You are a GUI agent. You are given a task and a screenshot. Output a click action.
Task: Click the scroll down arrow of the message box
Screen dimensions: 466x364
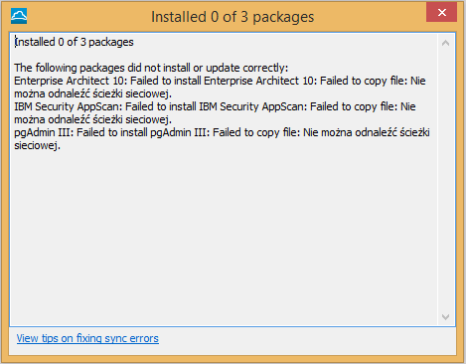pyautogui.click(x=445, y=317)
